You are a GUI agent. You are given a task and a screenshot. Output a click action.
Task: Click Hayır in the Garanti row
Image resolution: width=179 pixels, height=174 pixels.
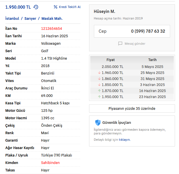(45, 140)
